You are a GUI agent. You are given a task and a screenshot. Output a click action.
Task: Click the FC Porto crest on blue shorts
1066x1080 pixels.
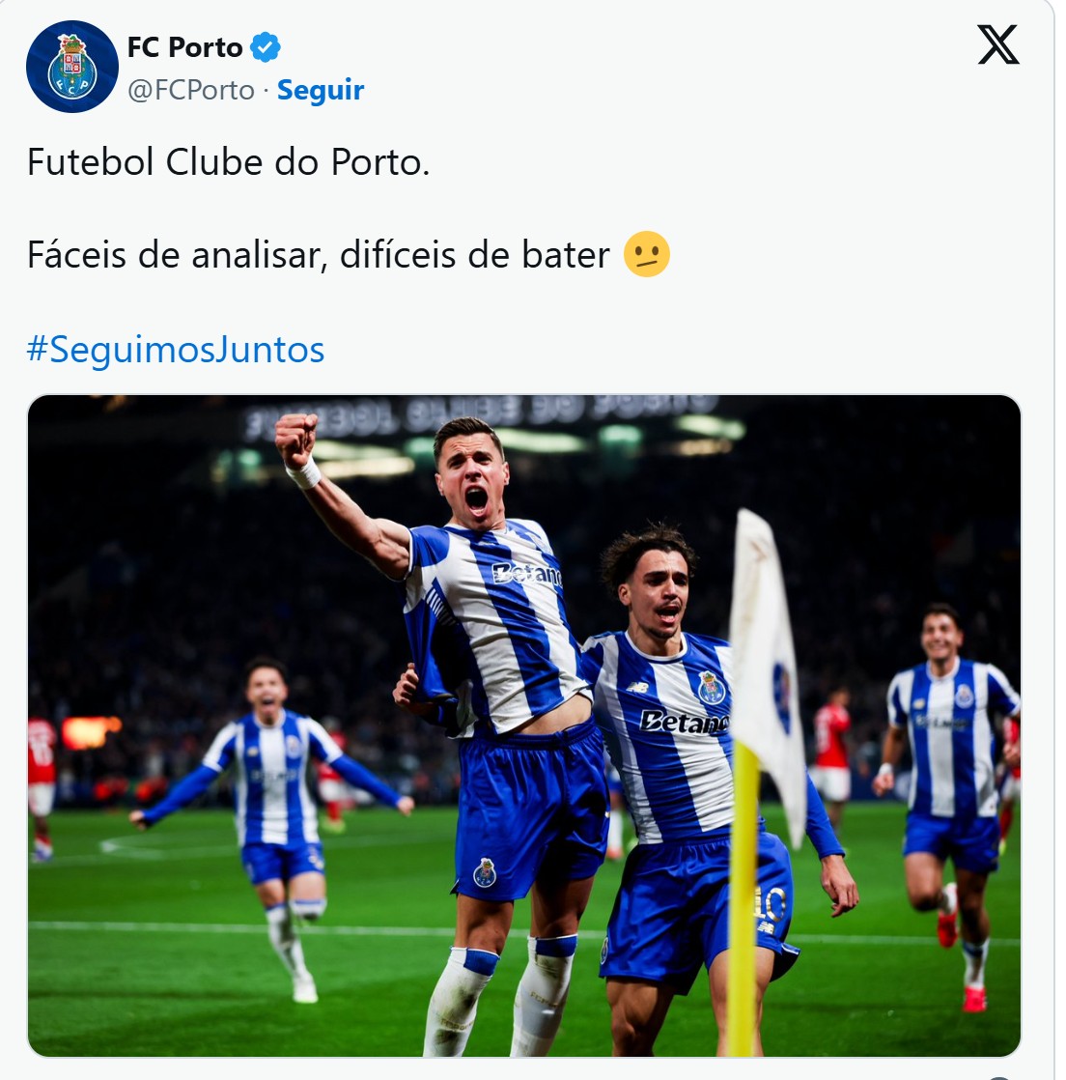pos(485,872)
